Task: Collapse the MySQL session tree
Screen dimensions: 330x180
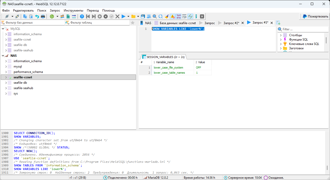Action: 3,29
